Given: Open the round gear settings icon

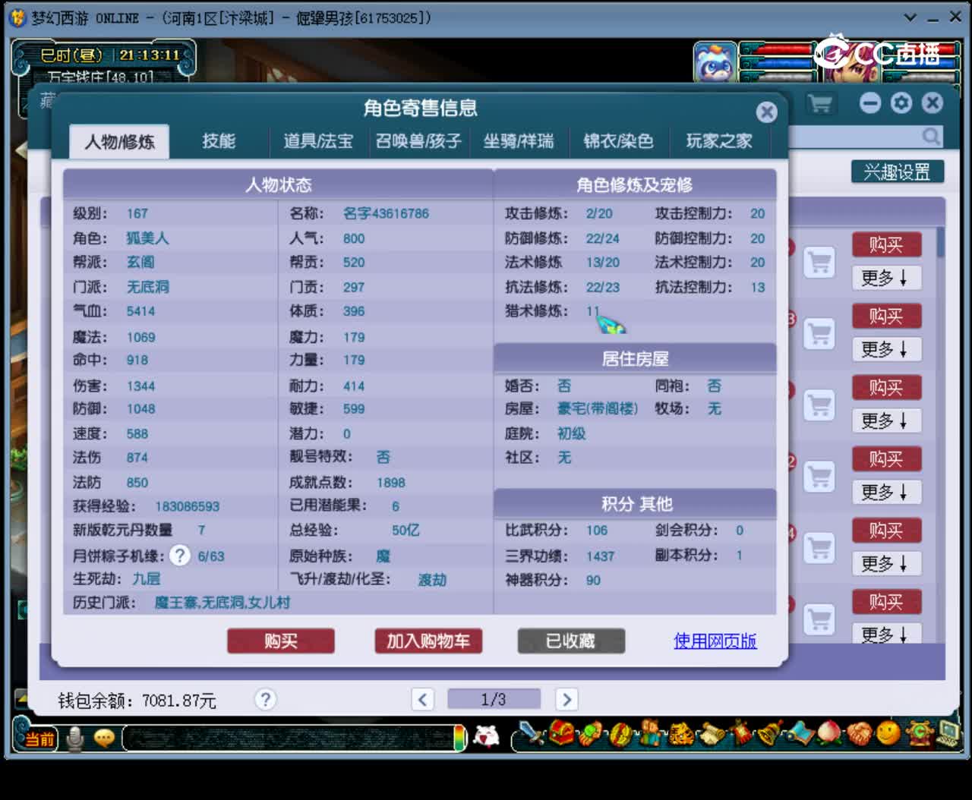Looking at the screenshot, I should pyautogui.click(x=901, y=103).
